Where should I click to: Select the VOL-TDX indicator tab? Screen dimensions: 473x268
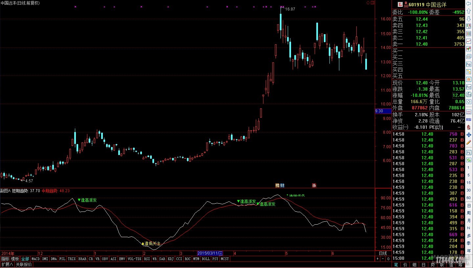coord(134,259)
